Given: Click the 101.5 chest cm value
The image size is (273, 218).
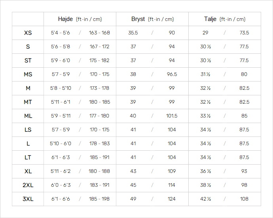Looking at the screenshot, I should click(x=172, y=116).
